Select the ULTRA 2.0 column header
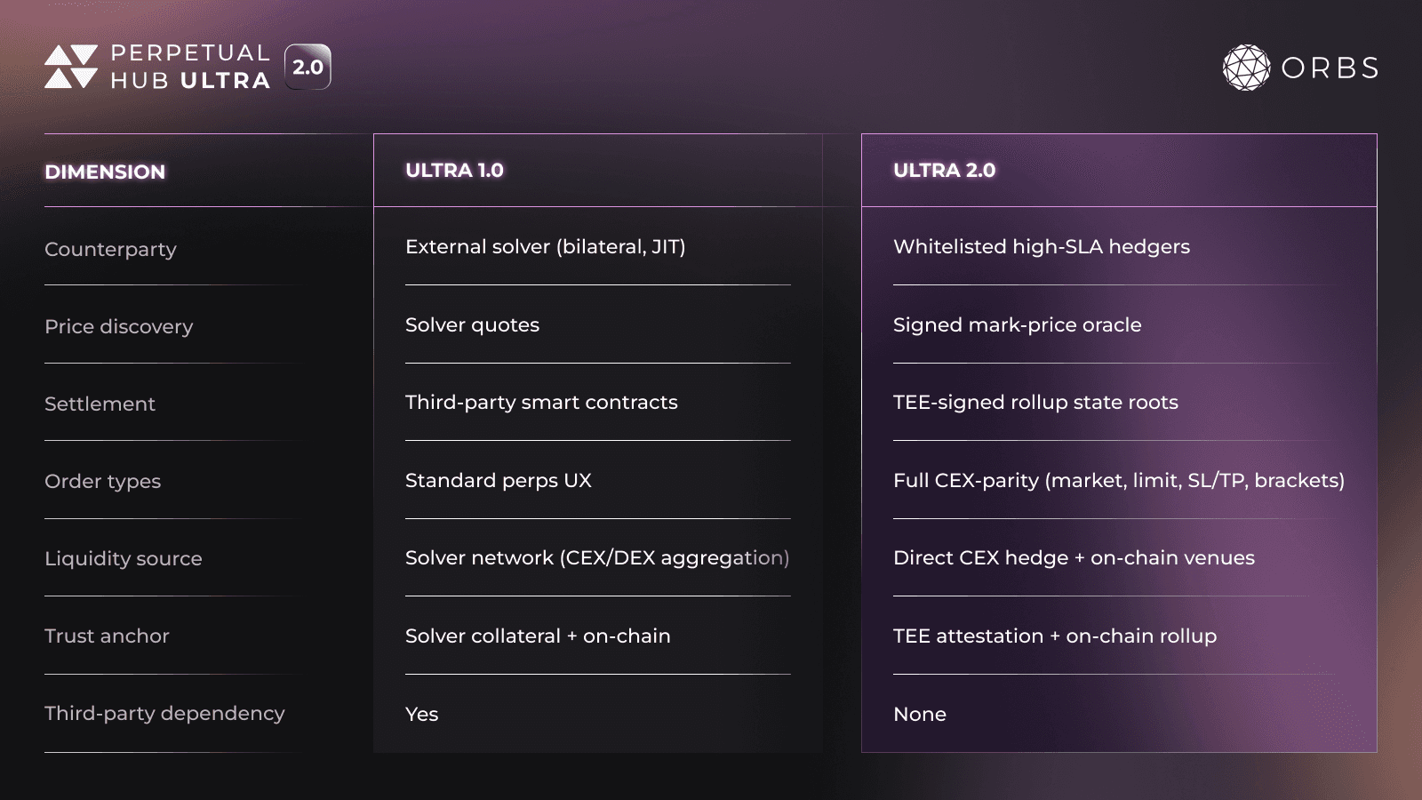The width and height of the screenshot is (1422, 800). tap(944, 170)
